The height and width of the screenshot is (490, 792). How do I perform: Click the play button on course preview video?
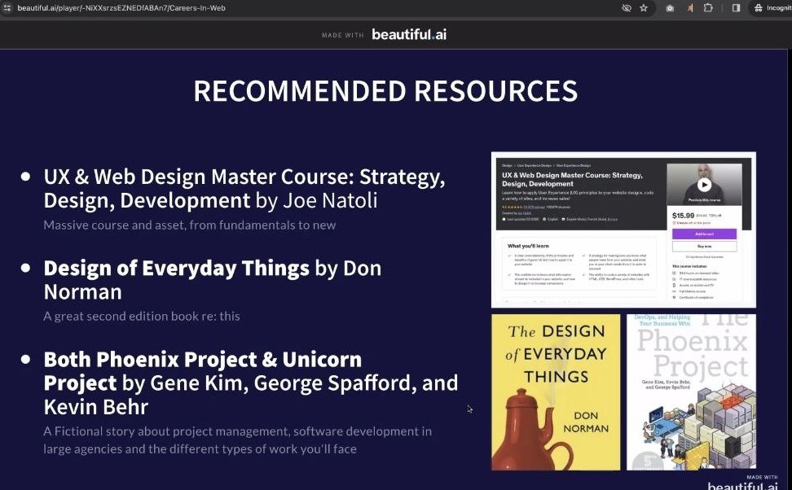pyautogui.click(x=704, y=185)
